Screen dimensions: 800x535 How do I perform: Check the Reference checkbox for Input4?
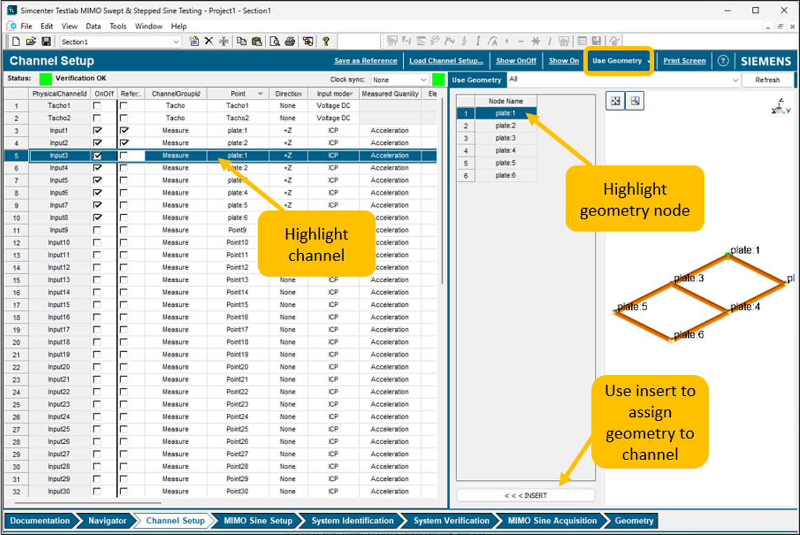(124, 168)
